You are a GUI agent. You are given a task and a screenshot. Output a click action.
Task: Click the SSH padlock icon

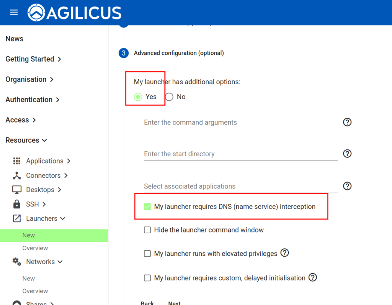click(x=17, y=204)
